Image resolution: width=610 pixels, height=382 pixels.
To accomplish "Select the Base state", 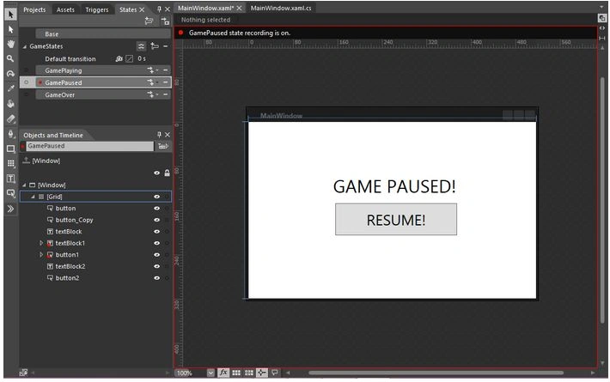I will (103, 33).
